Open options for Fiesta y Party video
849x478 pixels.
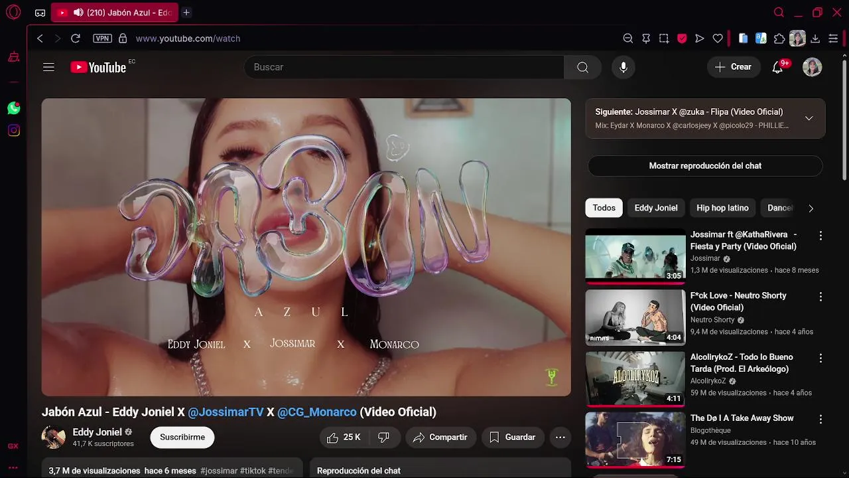[820, 236]
